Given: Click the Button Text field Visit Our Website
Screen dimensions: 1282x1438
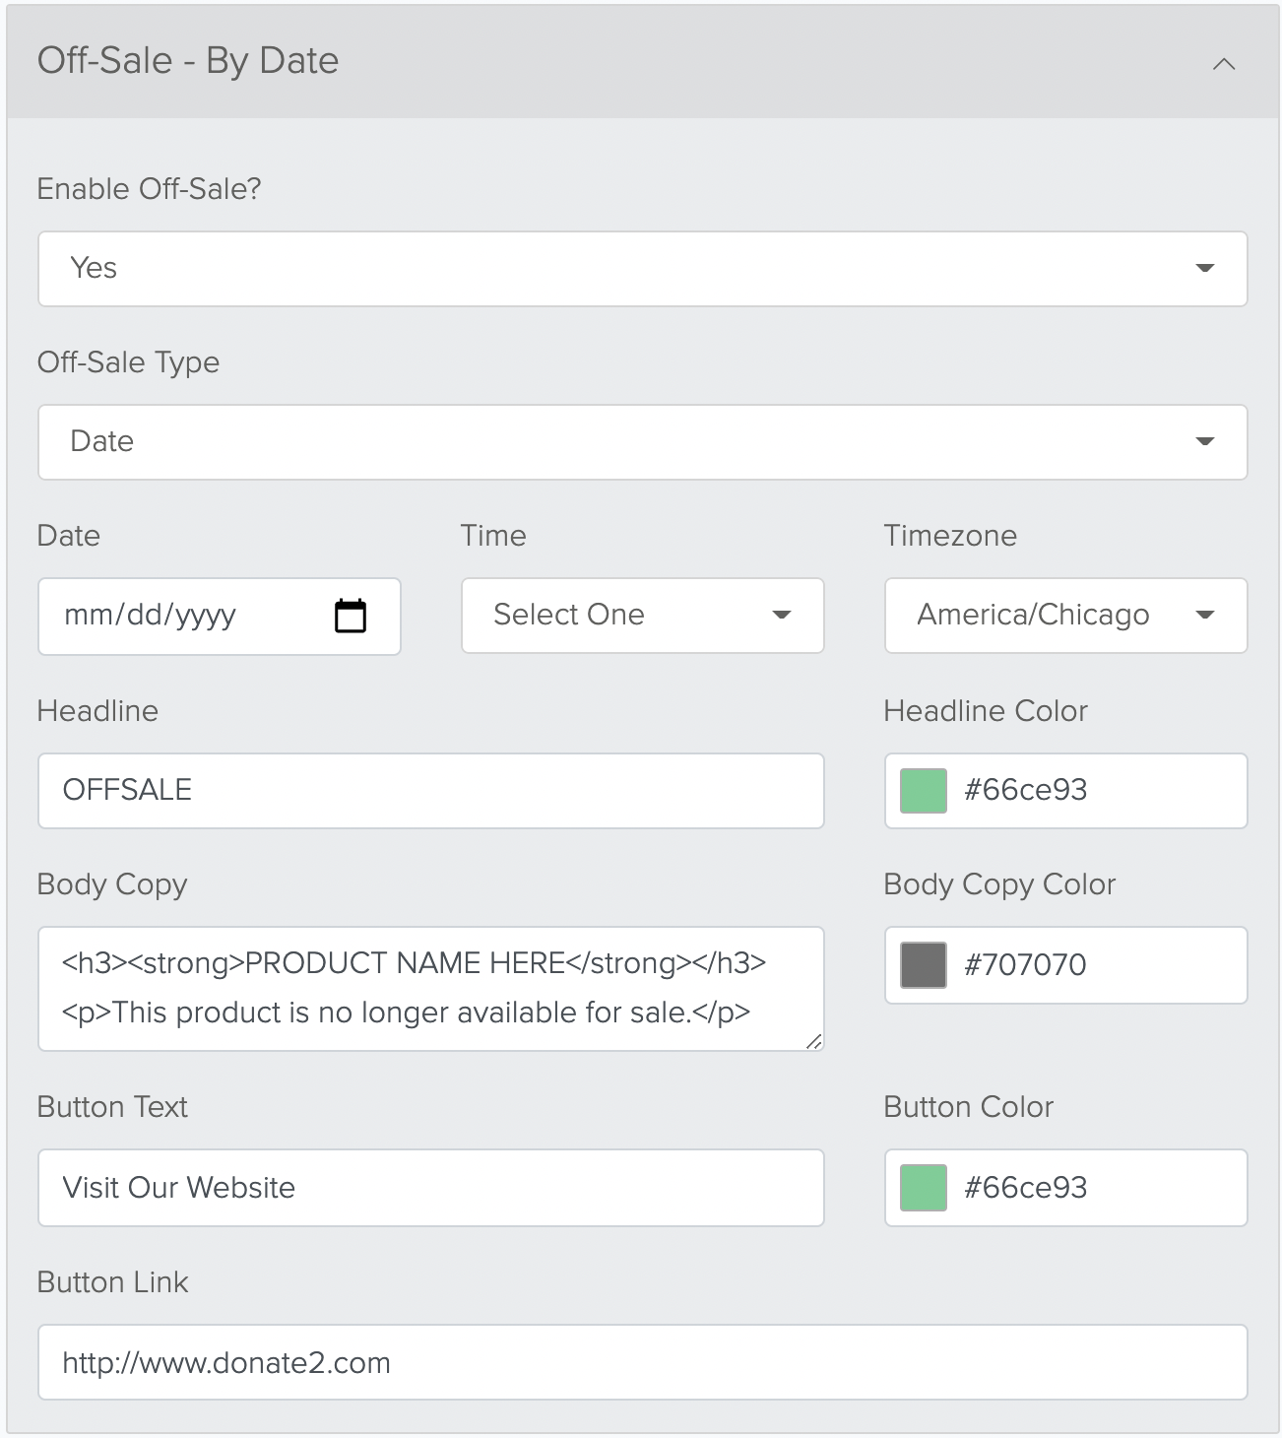Looking at the screenshot, I should [x=430, y=1188].
